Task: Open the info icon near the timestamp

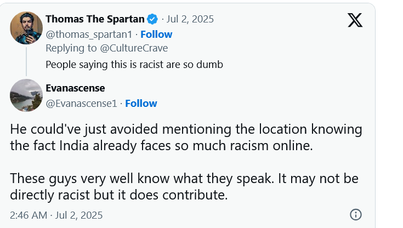Action: pos(355,214)
